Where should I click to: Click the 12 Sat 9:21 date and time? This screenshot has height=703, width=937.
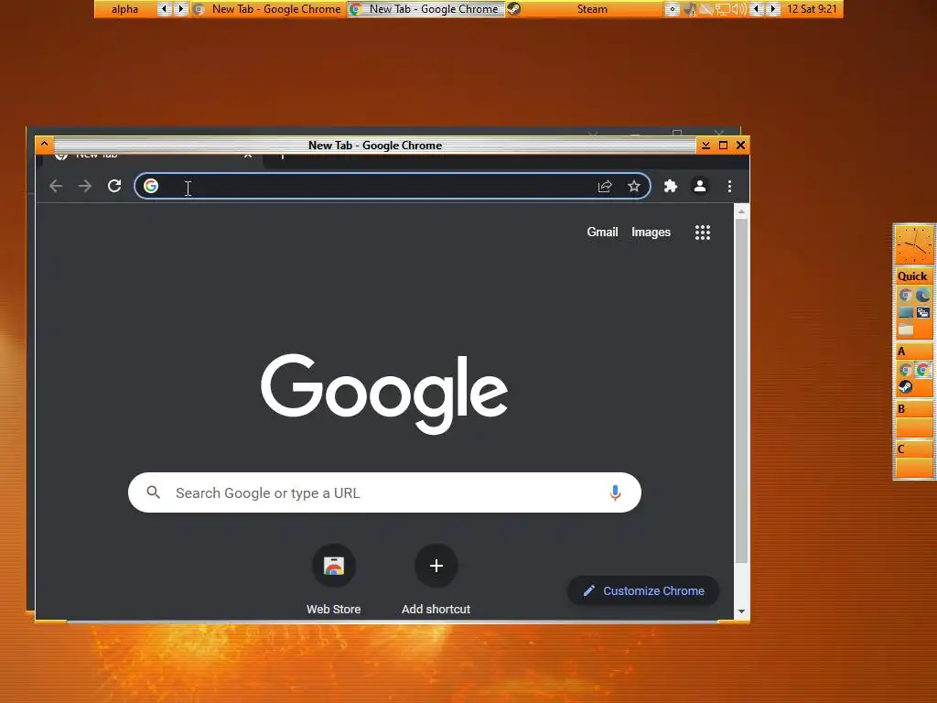coord(813,9)
